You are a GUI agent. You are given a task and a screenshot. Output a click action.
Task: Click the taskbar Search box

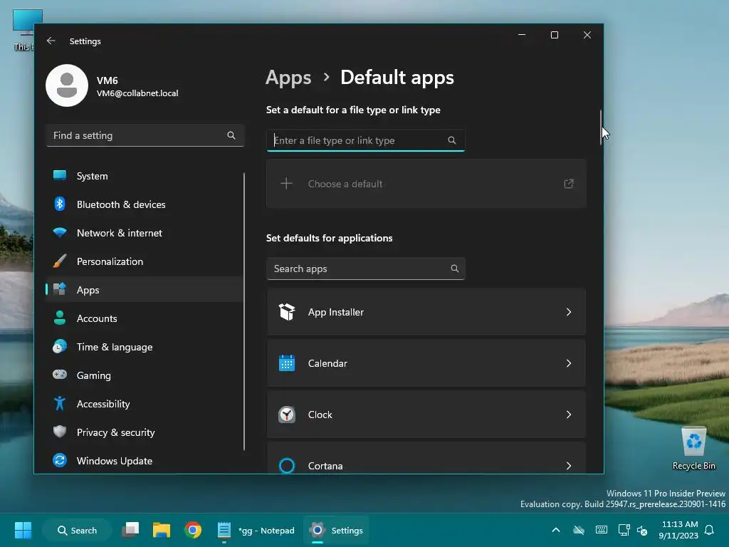point(77,530)
